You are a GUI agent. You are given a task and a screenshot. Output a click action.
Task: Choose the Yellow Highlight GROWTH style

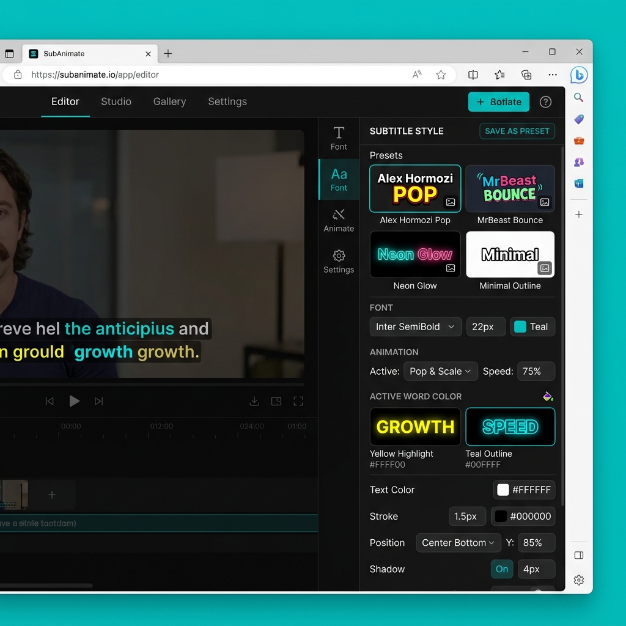pyautogui.click(x=415, y=426)
